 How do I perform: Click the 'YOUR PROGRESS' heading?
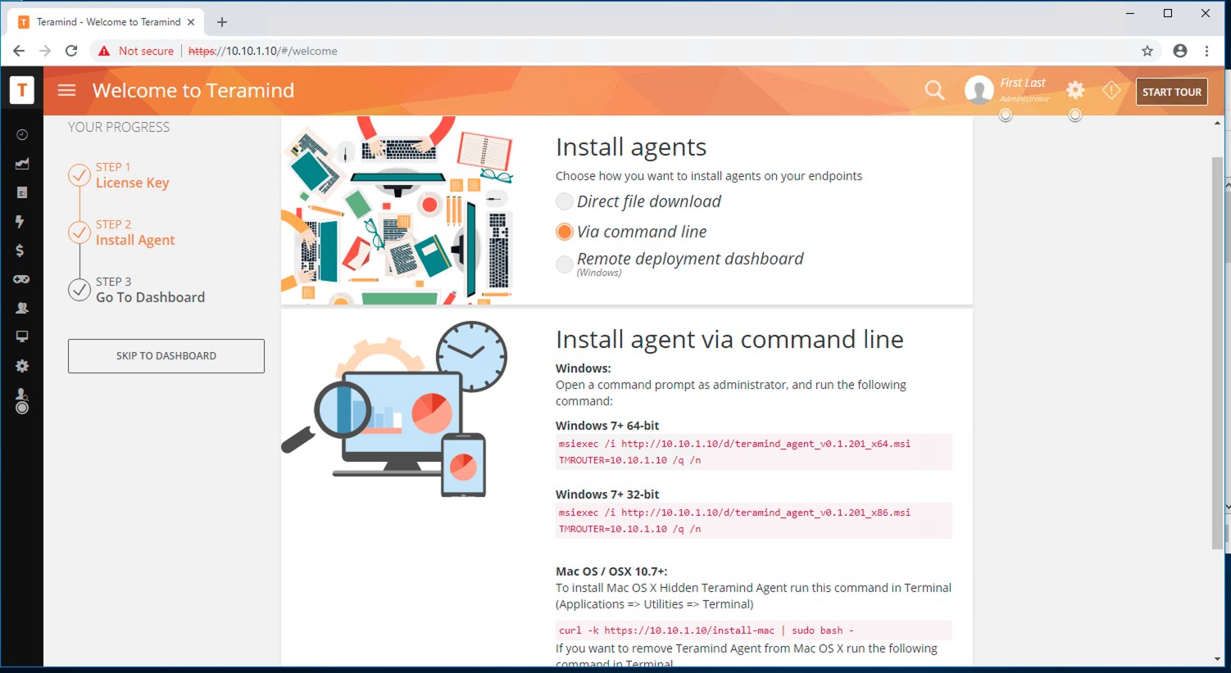[119, 127]
